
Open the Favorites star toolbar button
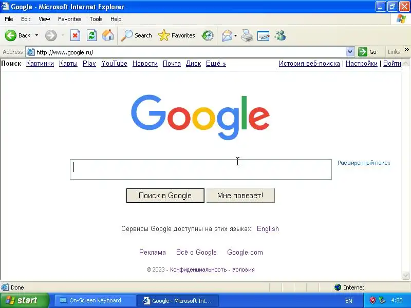pos(176,35)
